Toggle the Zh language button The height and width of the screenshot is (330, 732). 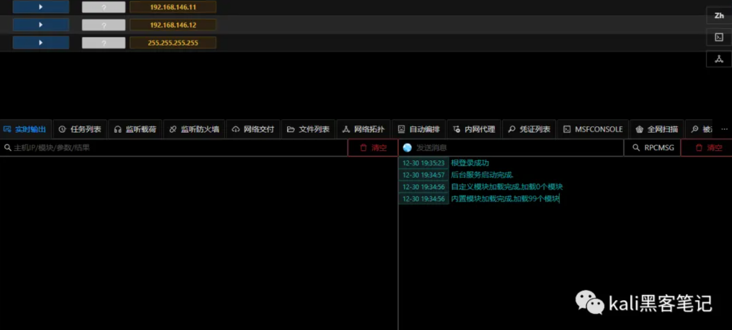point(719,16)
